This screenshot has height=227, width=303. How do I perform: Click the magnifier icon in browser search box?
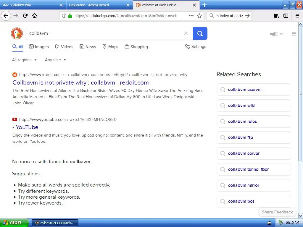pyautogui.click(x=212, y=16)
